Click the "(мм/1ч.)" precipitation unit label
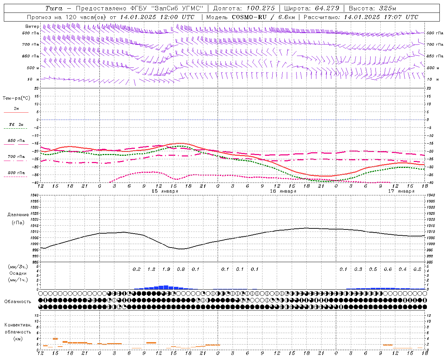Viewport: 445px width, 356px height. click(x=18, y=280)
